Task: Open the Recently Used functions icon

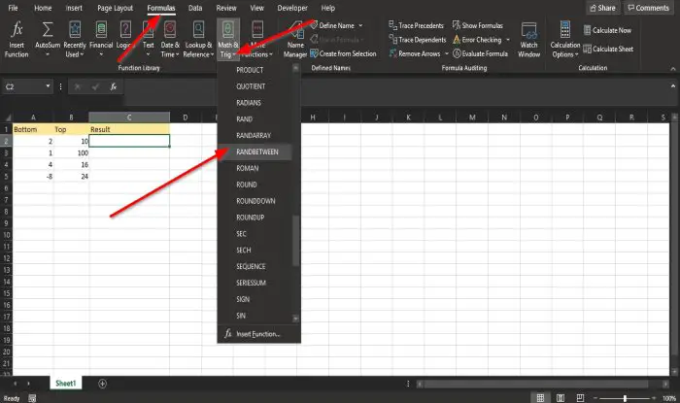Action: [75, 29]
